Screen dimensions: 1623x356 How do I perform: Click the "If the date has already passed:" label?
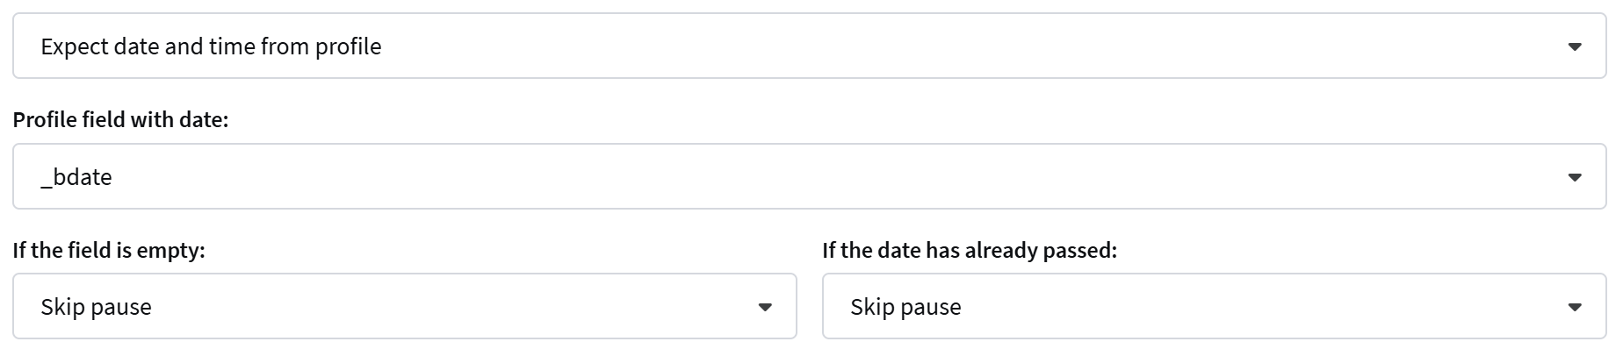click(970, 251)
